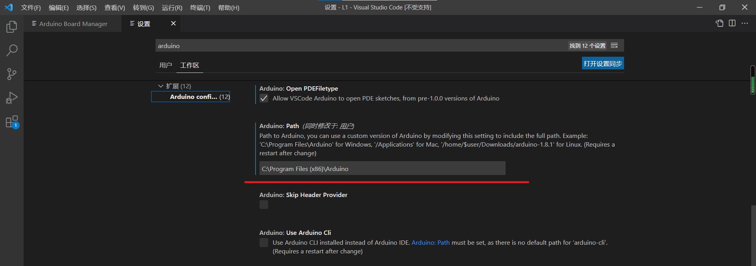Open the editor more actions menu
The width and height of the screenshot is (756, 266).
(745, 23)
